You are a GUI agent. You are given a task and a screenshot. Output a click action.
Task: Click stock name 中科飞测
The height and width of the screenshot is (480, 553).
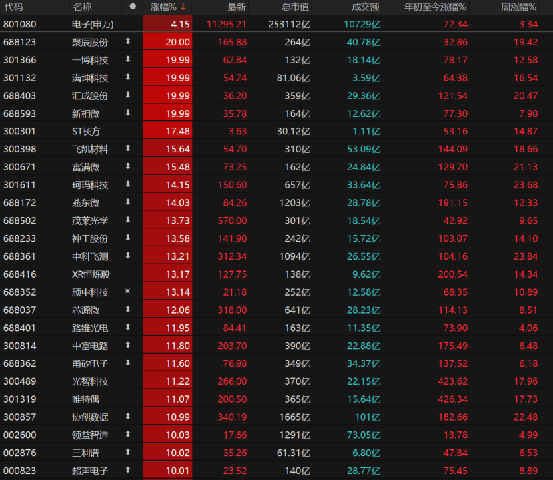90,256
